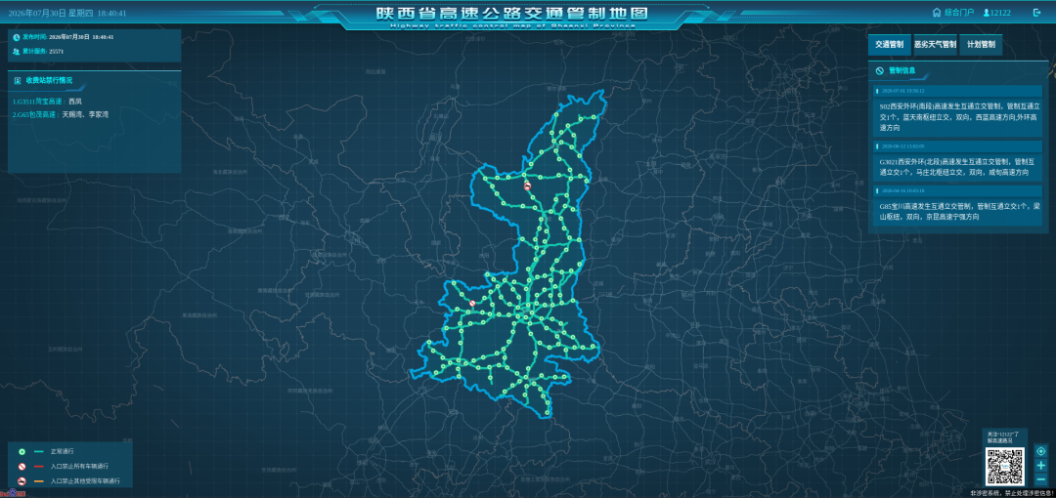Open the S02西安外环(南段) control notice
The image size is (1056, 498).
[x=958, y=116]
